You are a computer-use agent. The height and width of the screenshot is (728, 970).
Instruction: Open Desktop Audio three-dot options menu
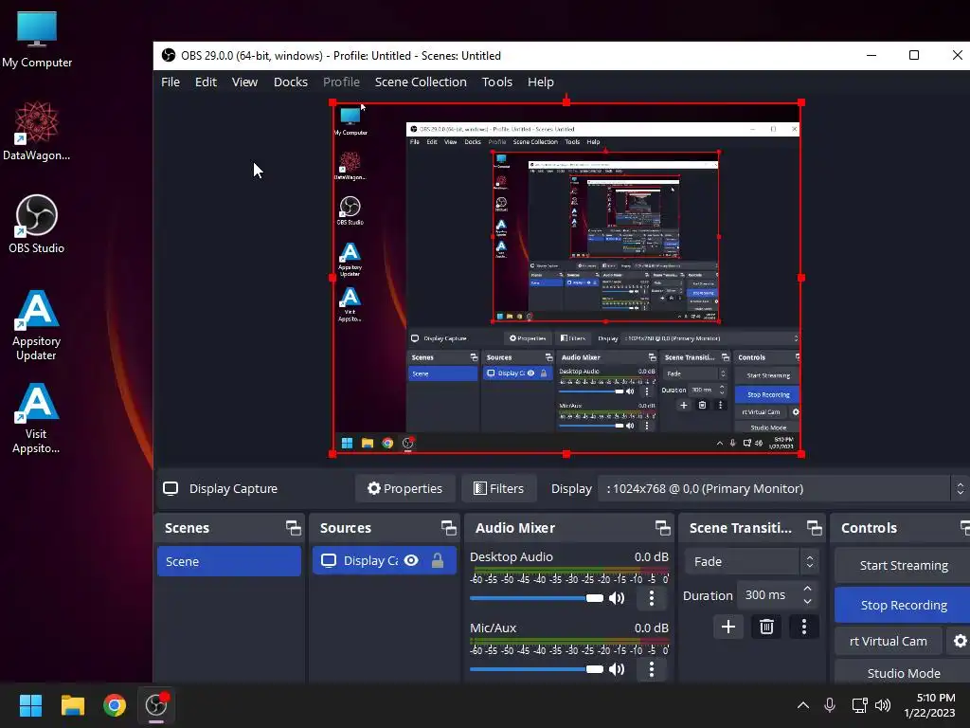point(652,598)
